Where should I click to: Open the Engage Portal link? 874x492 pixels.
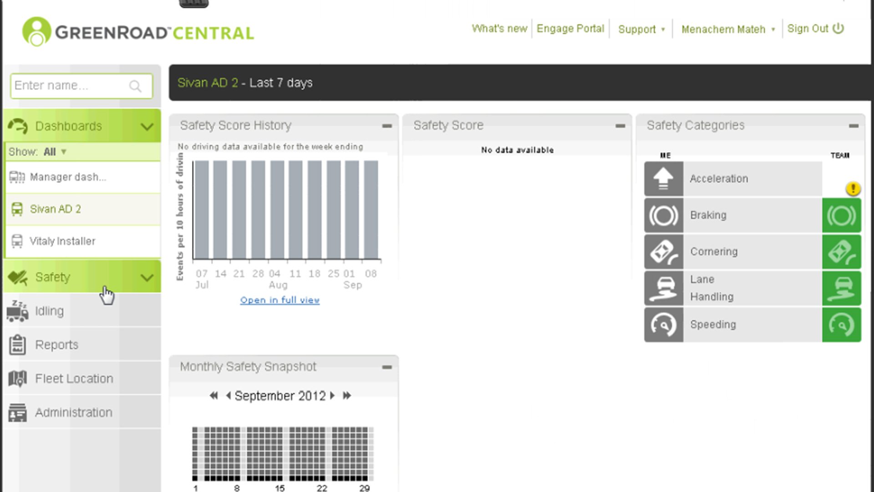[x=570, y=29]
